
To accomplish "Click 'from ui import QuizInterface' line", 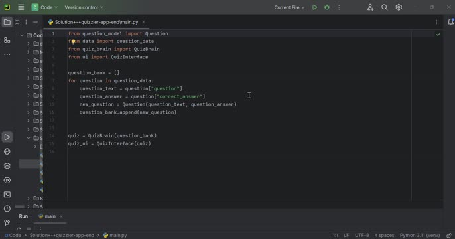I will point(108,57).
